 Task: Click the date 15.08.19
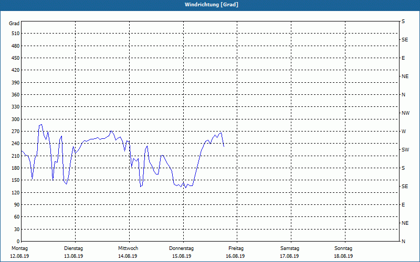pos(182,256)
